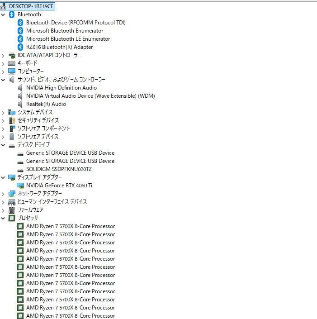317x319 pixels.
Task: Select NVIDIA Virtual Audio Device (Wave Extensible) (WDM)
Action: click(x=90, y=96)
